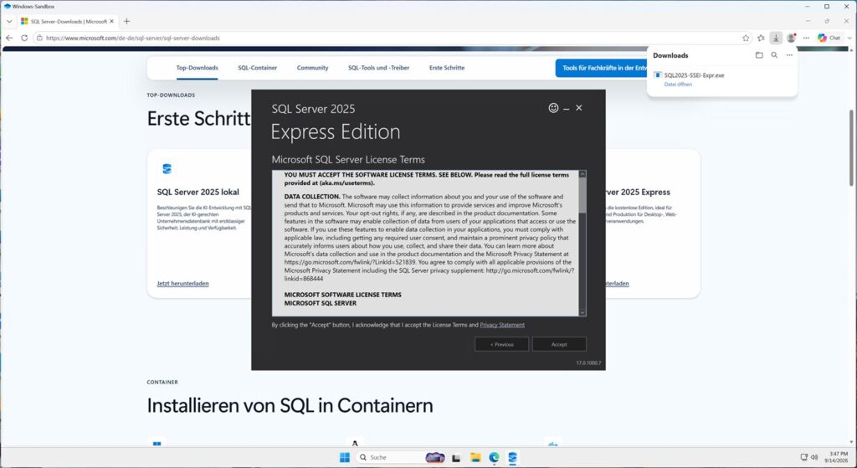This screenshot has width=857, height=468.
Task: Click the smiley feedback icon in installer
Action: click(x=553, y=108)
